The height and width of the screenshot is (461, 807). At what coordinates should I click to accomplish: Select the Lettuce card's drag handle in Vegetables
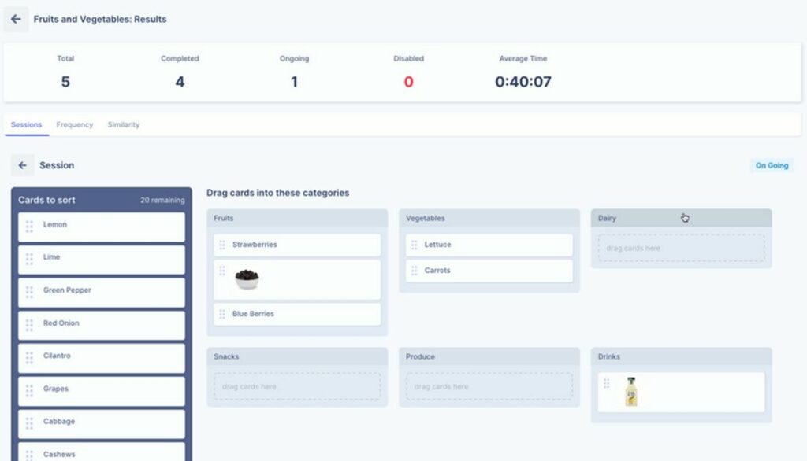pos(414,245)
